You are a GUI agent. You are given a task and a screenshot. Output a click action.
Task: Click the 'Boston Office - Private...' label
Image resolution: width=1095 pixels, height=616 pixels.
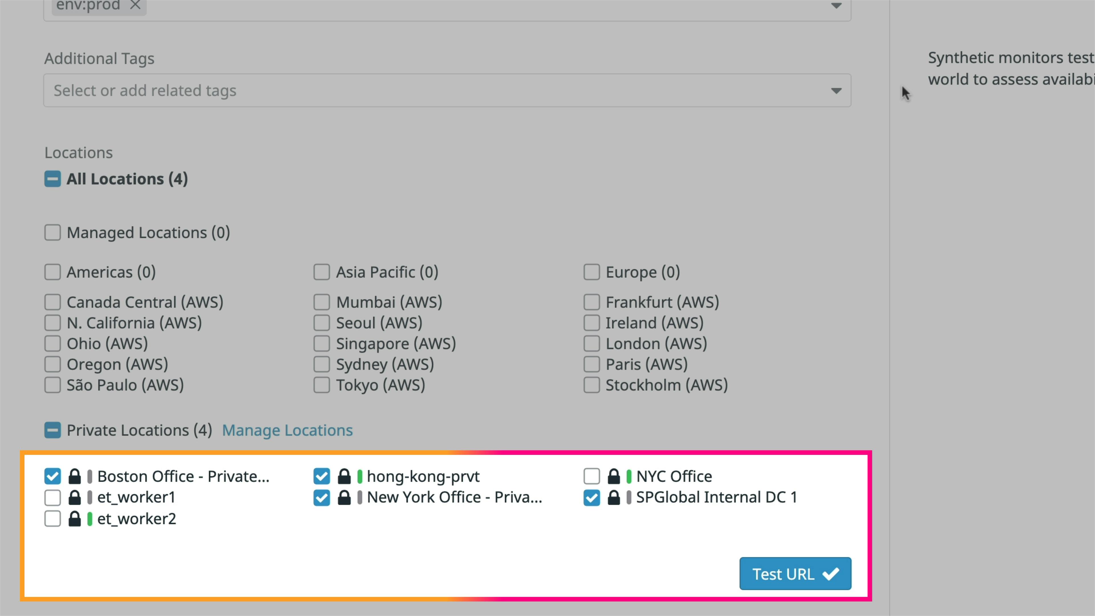[x=184, y=477]
